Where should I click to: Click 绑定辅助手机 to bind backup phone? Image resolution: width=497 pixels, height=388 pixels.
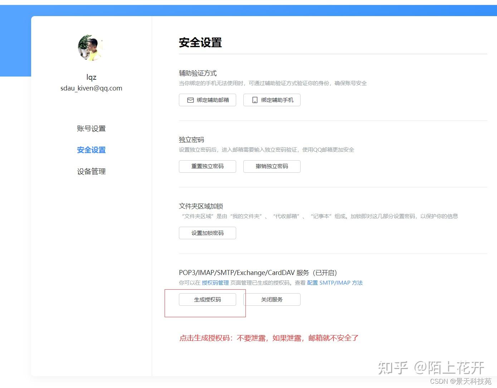click(x=272, y=100)
